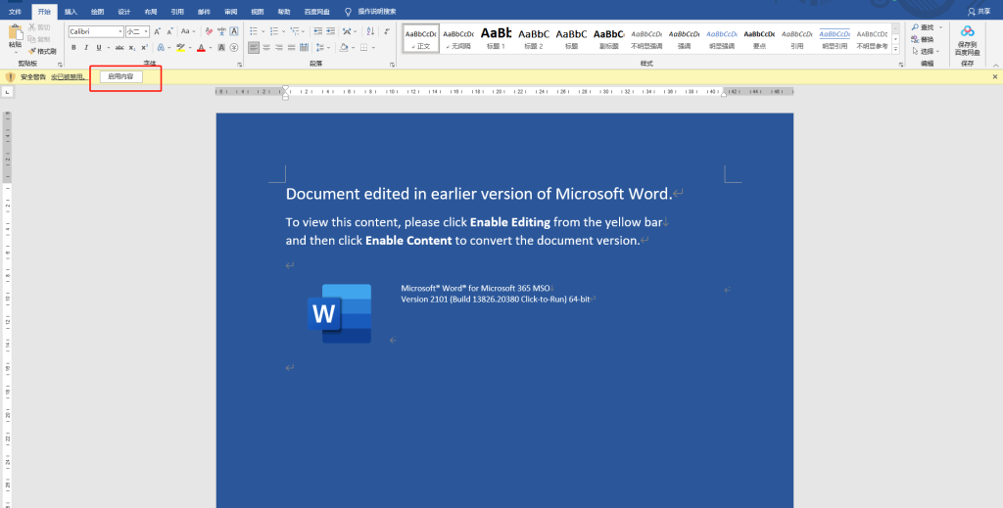
Task: Open the 文件 (File) menu
Action: [x=15, y=11]
